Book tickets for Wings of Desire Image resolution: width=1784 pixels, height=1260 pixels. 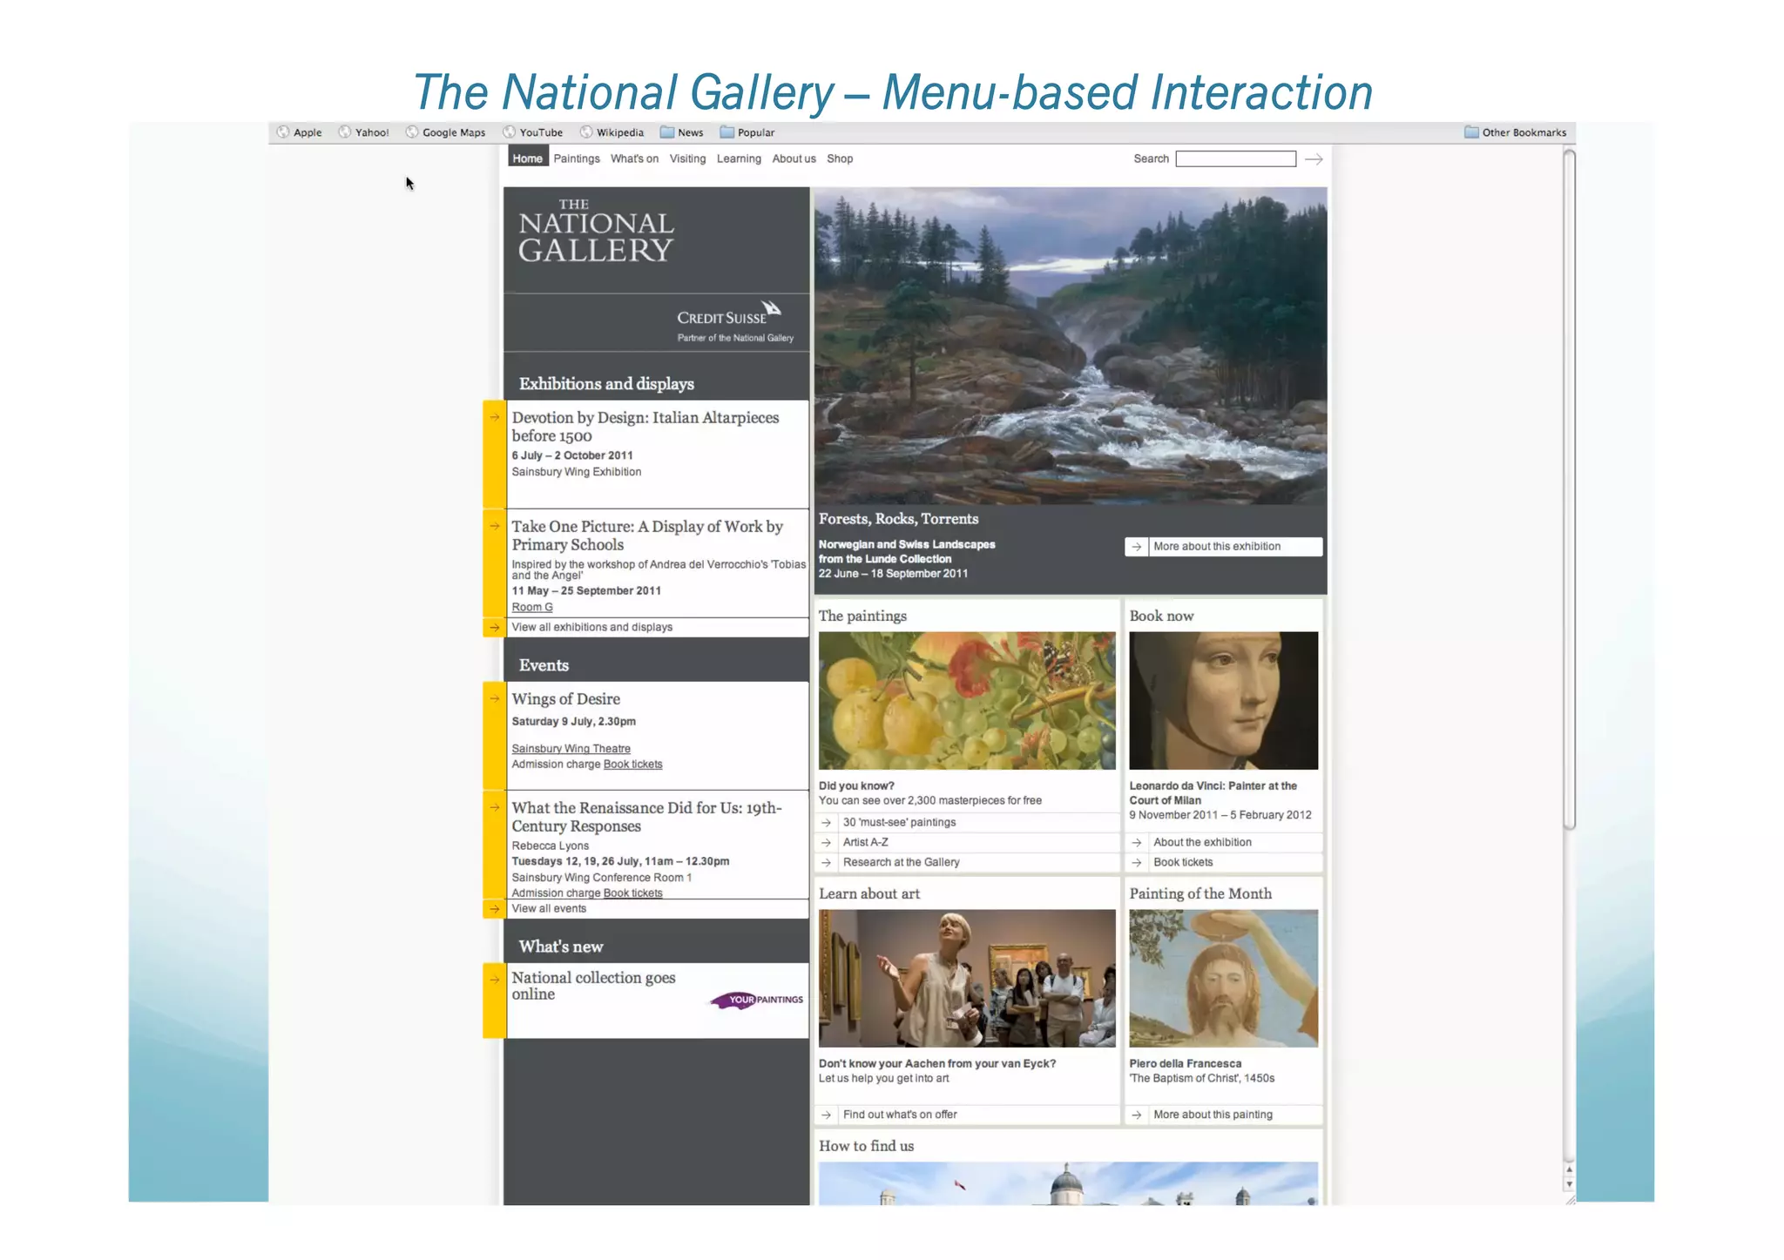tap(633, 765)
